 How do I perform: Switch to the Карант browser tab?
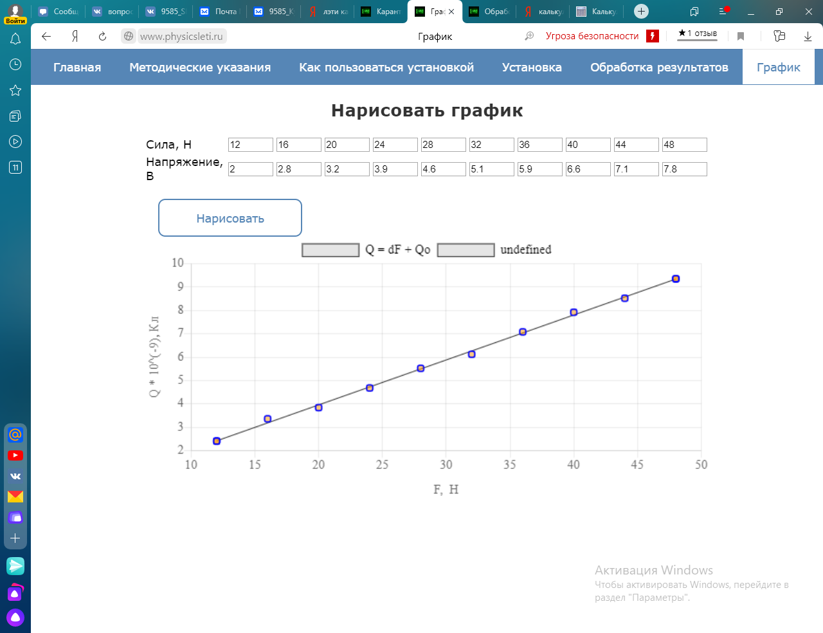(x=381, y=12)
